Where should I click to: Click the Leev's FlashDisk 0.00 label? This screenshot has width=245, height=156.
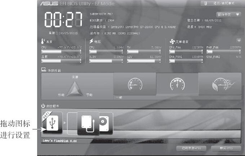(x=60, y=141)
